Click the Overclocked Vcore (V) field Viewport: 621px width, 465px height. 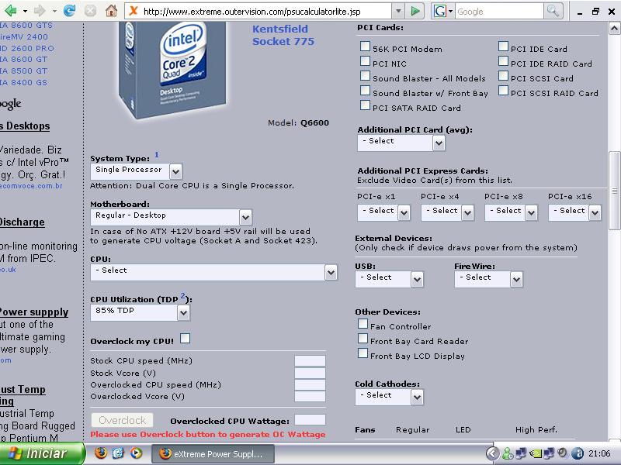coord(310,396)
